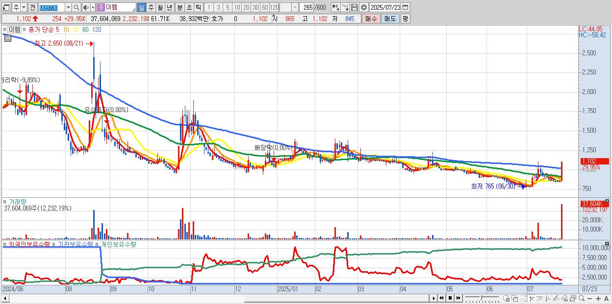Click the chart tools icon after the 600 count
612x304 pixels.
click(335, 7)
